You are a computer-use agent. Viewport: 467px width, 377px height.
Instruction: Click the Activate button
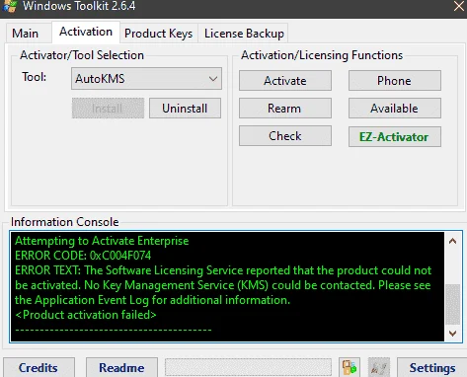click(285, 80)
